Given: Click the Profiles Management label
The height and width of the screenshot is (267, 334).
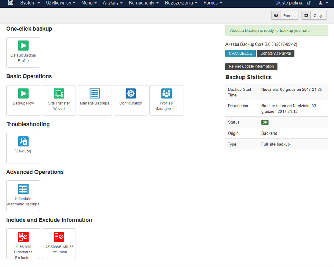Looking at the screenshot, I should pyautogui.click(x=166, y=106).
